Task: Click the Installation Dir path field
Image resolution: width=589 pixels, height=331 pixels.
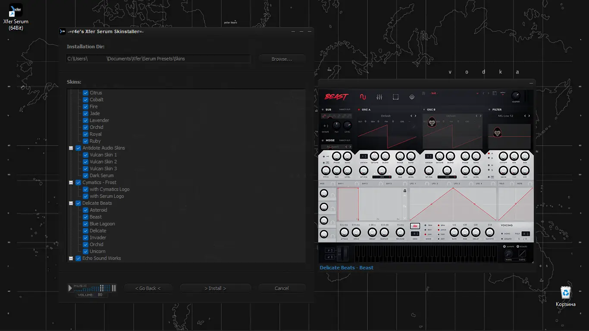Action: coord(159,59)
